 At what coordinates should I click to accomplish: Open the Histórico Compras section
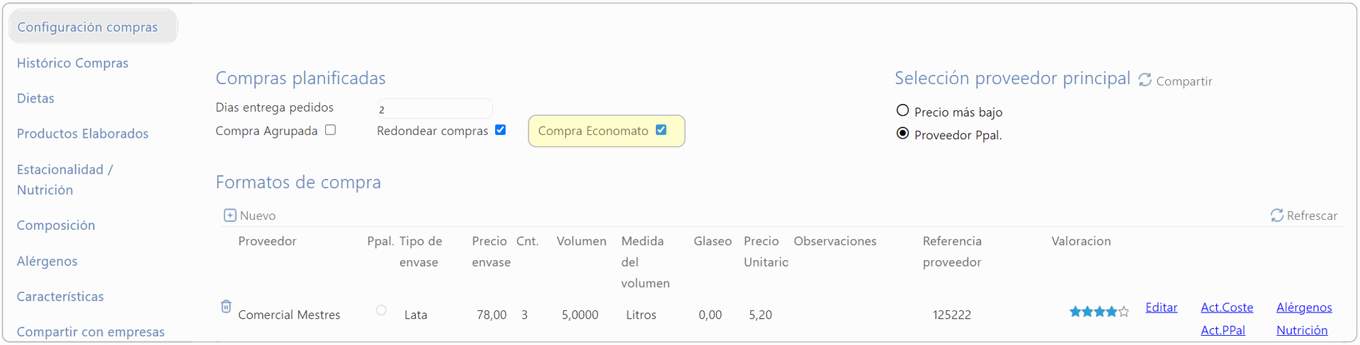coord(73,63)
